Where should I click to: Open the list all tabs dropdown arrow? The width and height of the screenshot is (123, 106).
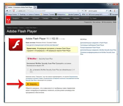[x=117, y=7]
